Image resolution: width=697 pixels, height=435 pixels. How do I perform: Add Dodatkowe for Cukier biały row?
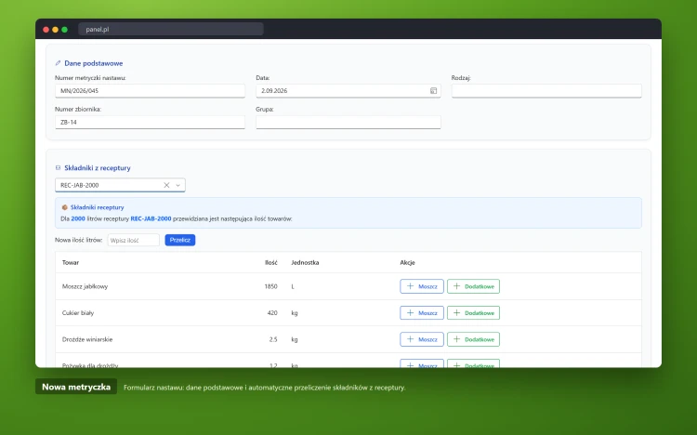(473, 313)
